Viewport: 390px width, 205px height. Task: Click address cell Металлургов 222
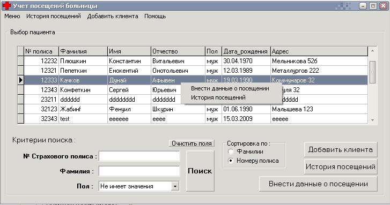319,71
